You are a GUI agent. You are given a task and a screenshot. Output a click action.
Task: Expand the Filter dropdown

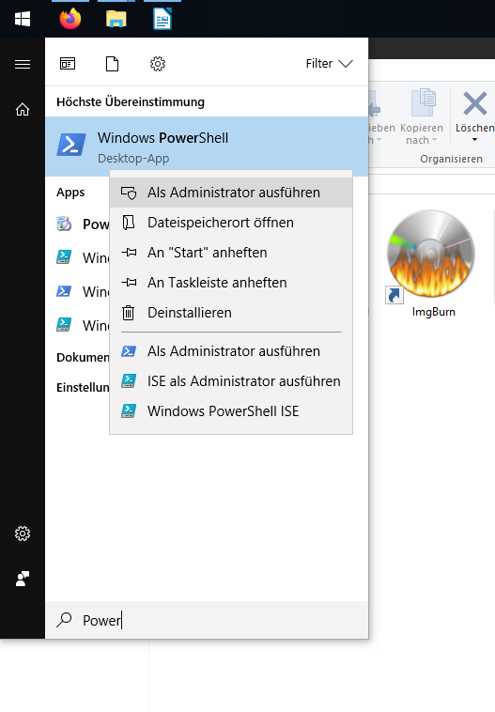coord(330,64)
